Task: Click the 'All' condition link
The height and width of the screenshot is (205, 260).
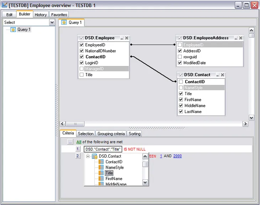Action: click(x=79, y=142)
